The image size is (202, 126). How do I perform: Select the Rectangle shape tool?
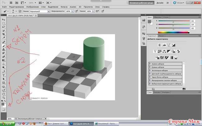[4, 83]
